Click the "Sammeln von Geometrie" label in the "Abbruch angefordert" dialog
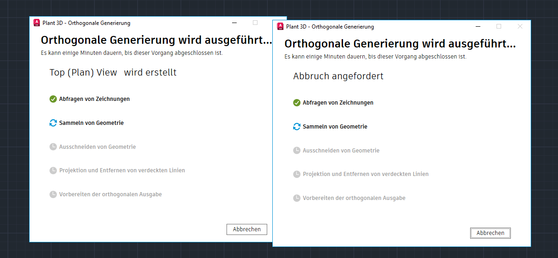Viewport: 558px width, 258px height. [335, 127]
